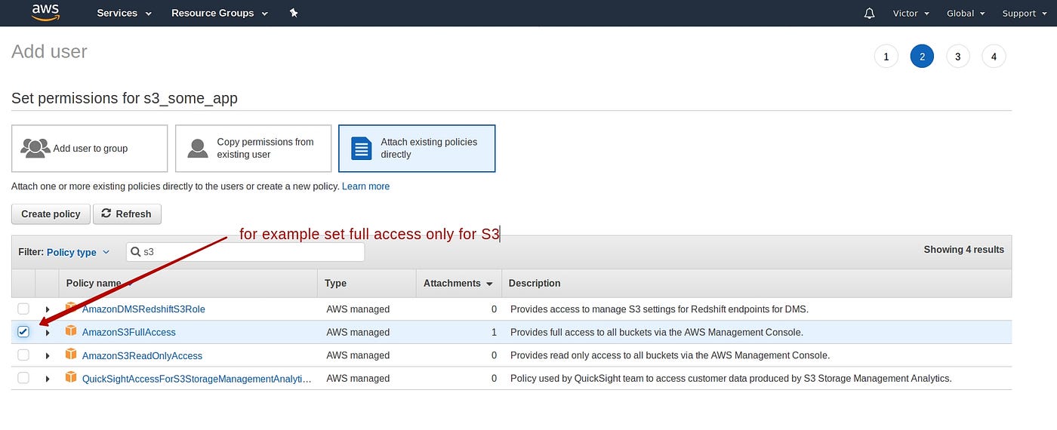The width and height of the screenshot is (1057, 430).
Task: Open the AmazonDMSRedshiftS3Role policy link
Action: click(x=143, y=309)
